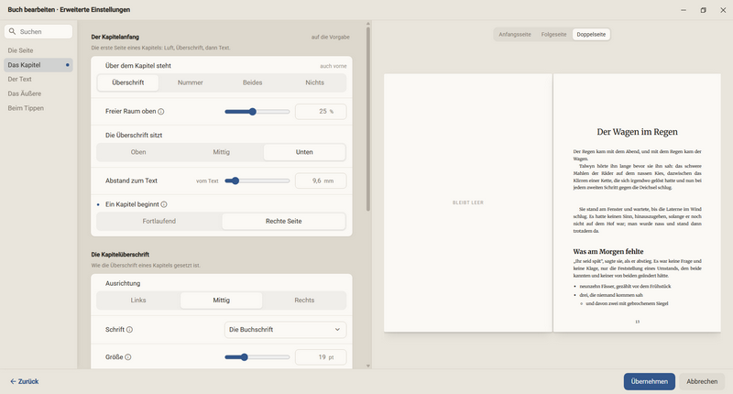
Task: Click vom Text reference label
Action: pyautogui.click(x=207, y=181)
